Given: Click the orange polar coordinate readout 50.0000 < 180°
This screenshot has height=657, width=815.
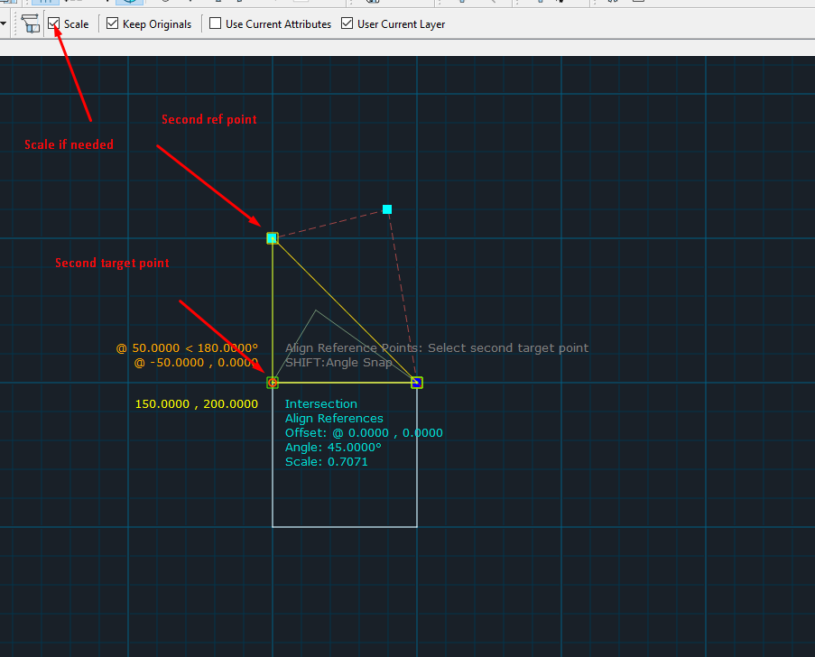Looking at the screenshot, I should point(187,347).
